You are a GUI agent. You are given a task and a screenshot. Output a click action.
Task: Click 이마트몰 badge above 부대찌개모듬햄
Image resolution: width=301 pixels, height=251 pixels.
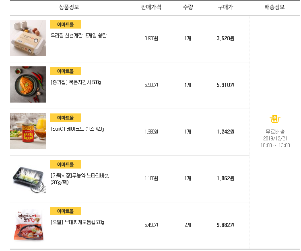[66, 211]
